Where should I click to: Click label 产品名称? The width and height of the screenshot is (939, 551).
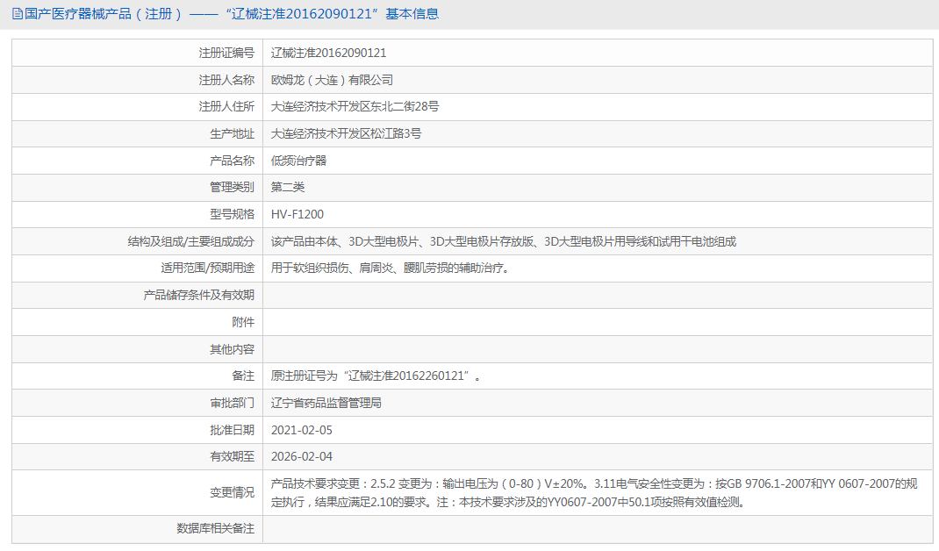point(232,161)
